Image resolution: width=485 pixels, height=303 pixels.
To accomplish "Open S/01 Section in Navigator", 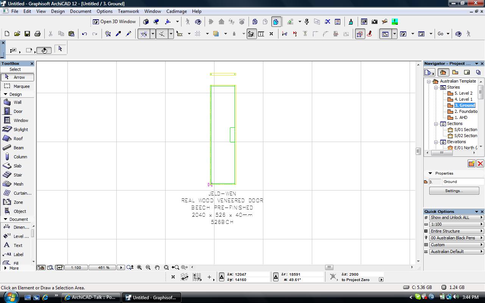I will pos(466,130).
